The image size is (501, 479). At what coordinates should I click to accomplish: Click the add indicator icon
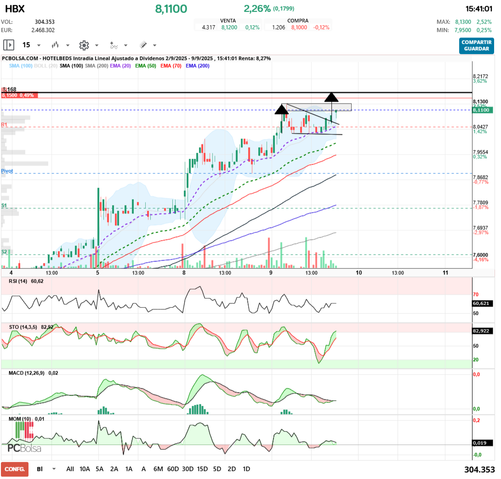pos(114,45)
